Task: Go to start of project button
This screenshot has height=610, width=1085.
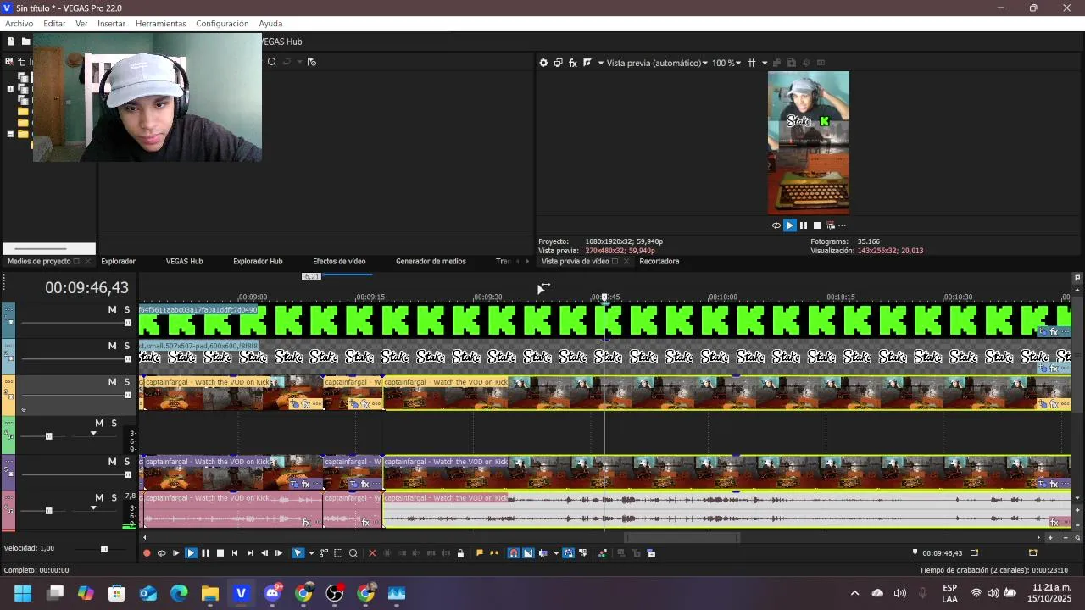Action: point(235,553)
